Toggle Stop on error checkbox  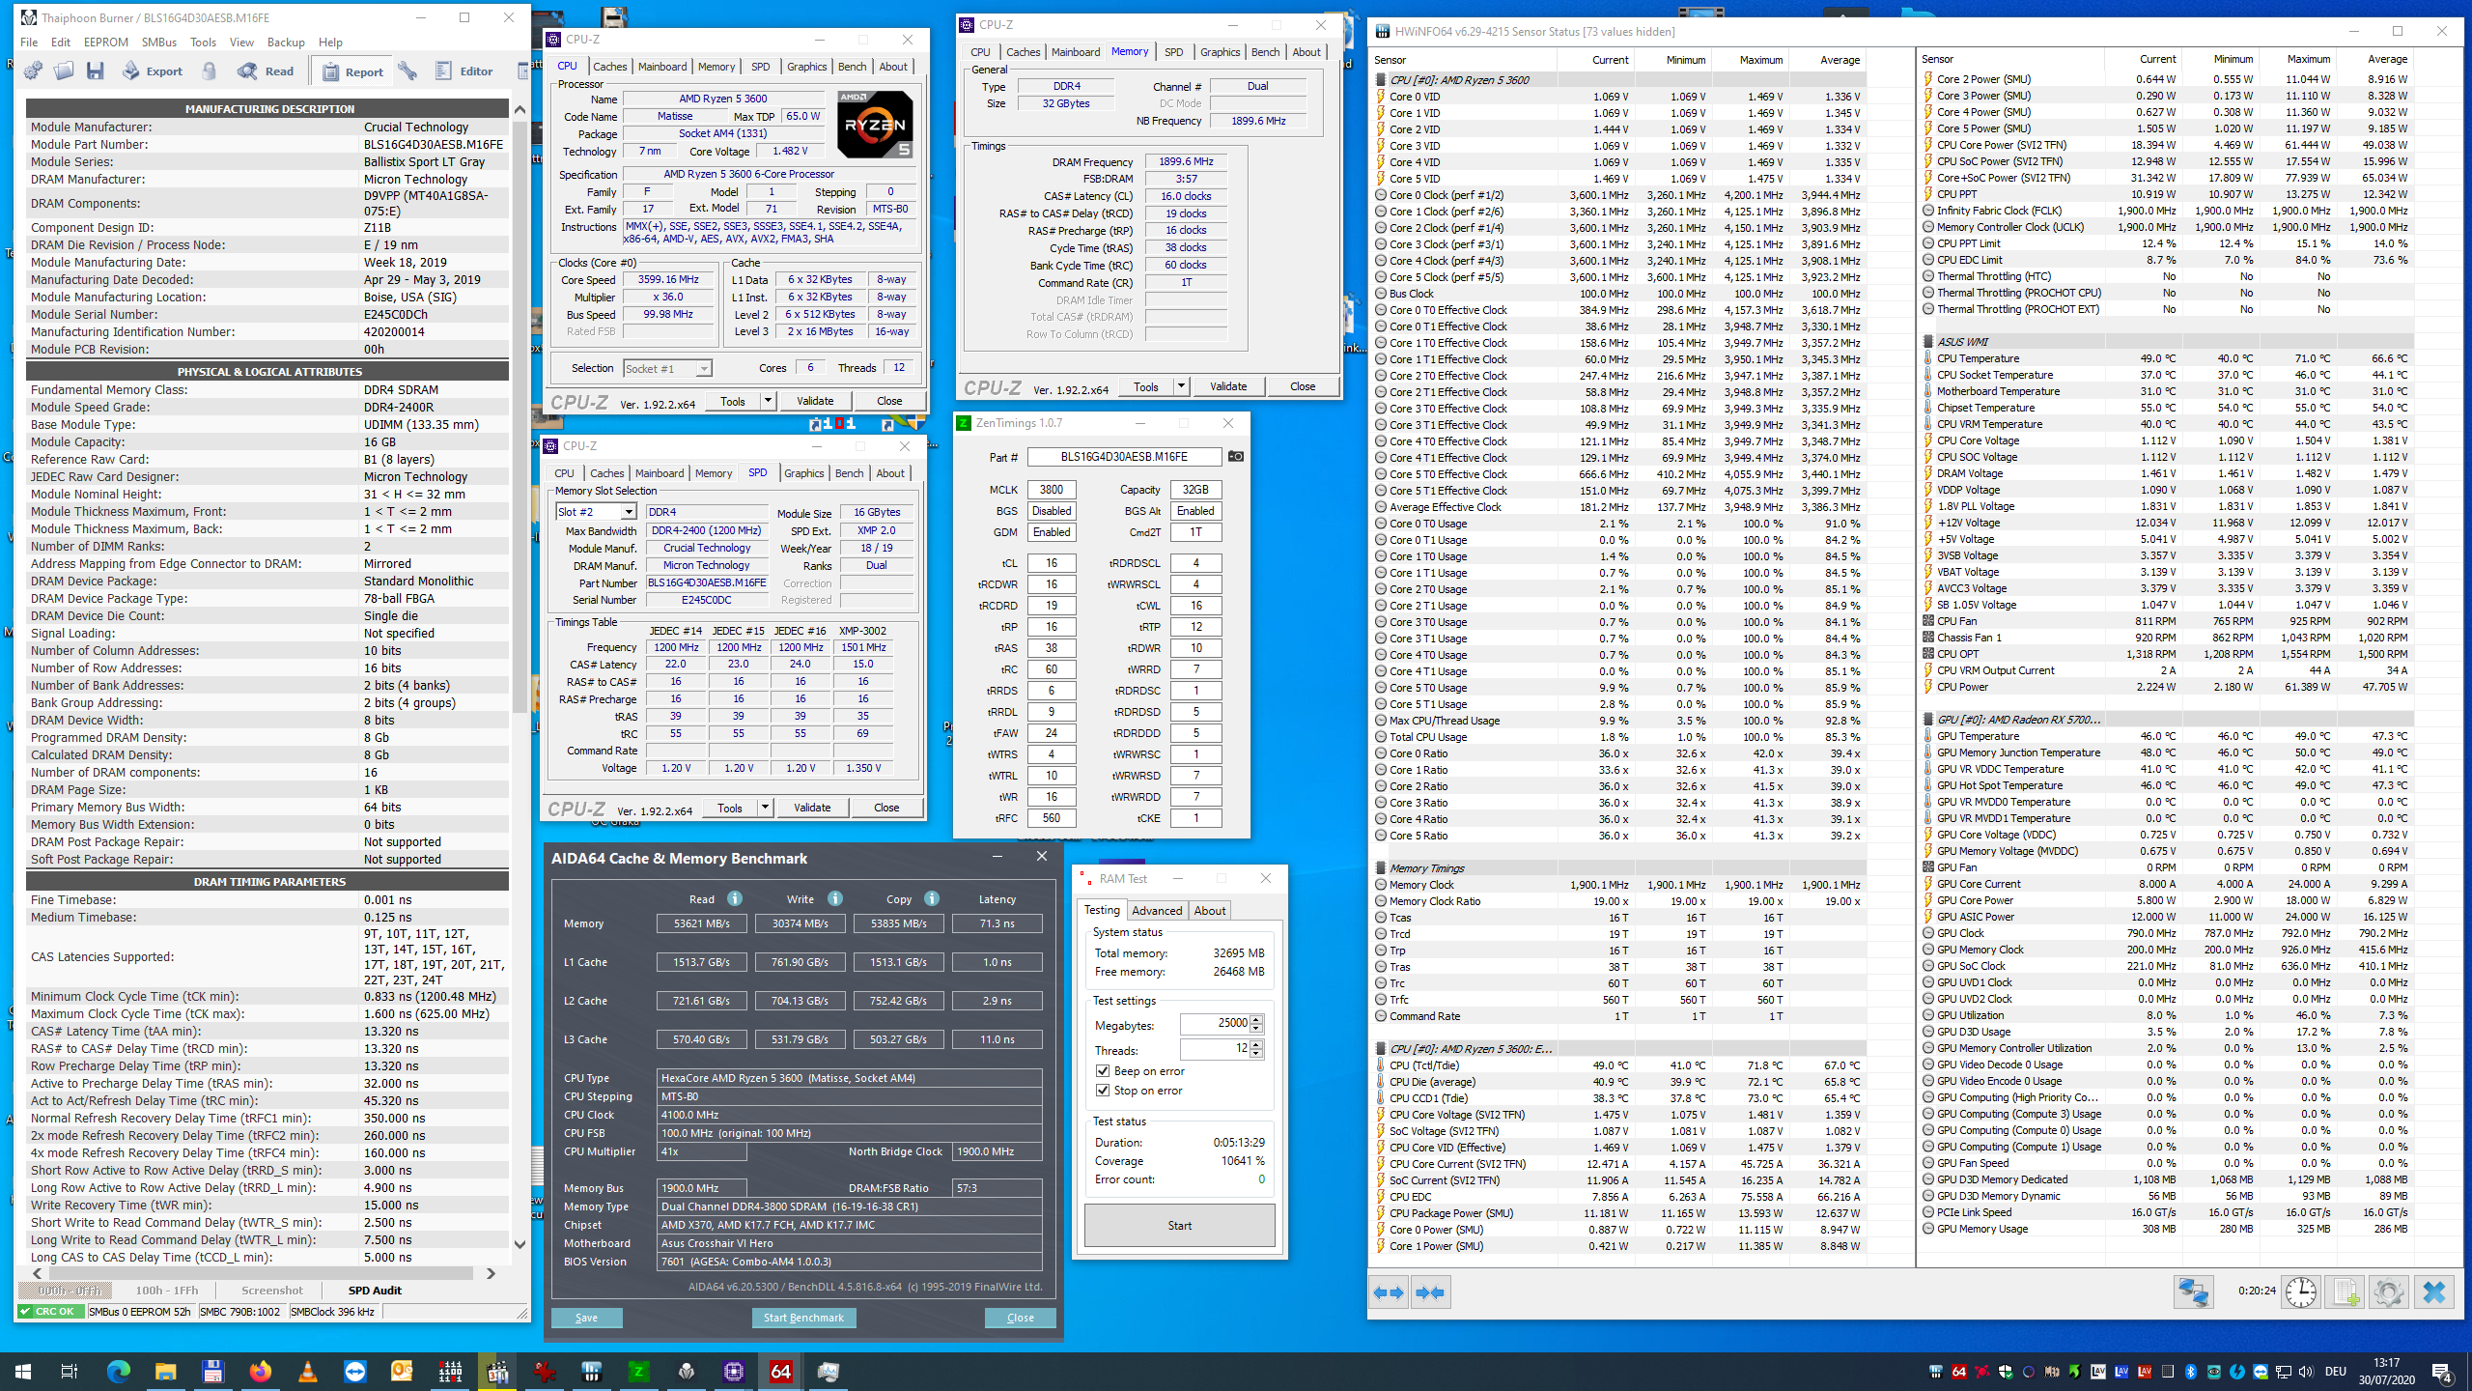1103,1091
